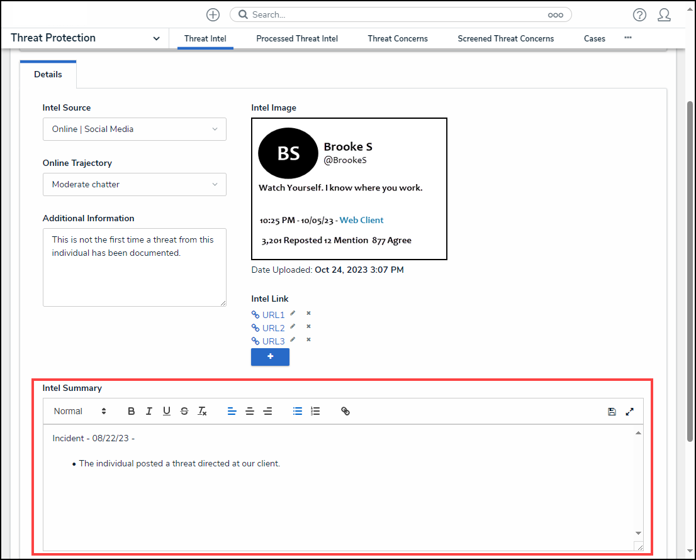Center align the text
This screenshot has width=696, height=560.
coord(250,411)
